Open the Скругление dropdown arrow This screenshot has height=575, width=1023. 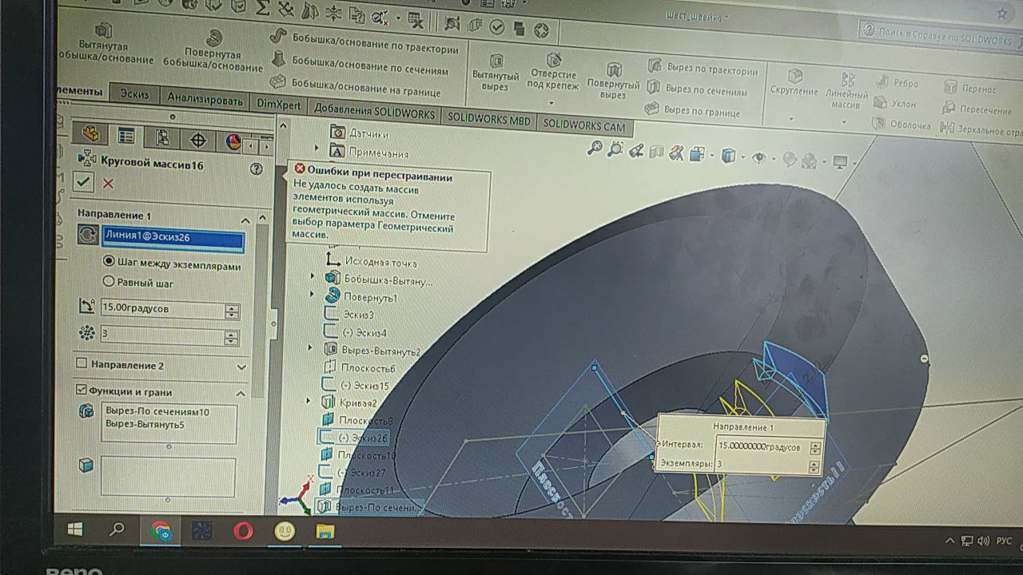[791, 119]
